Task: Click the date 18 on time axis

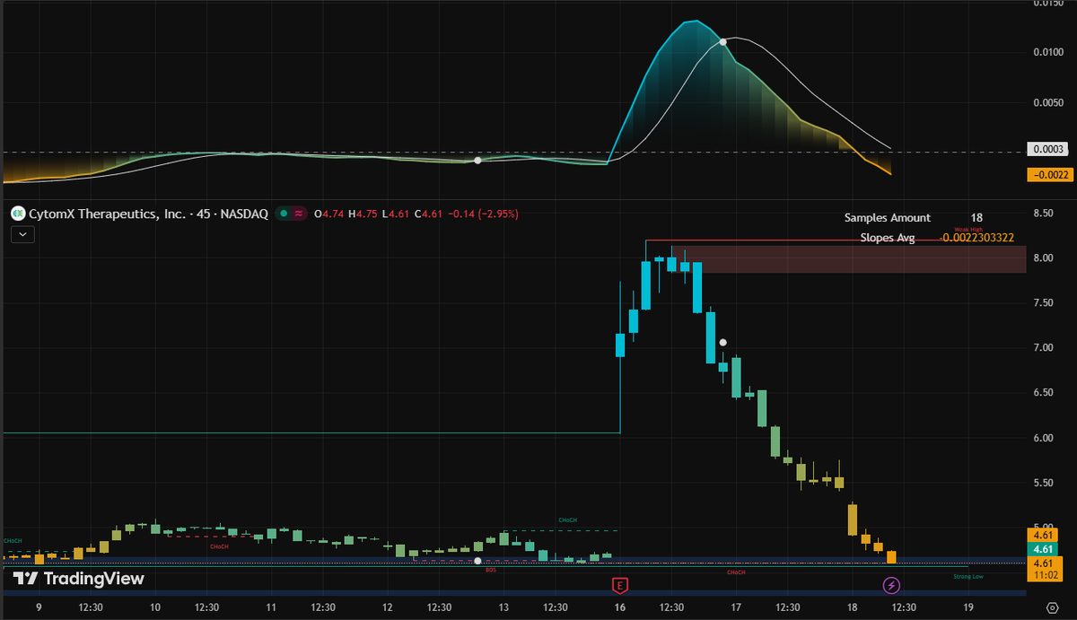Action: (x=851, y=607)
